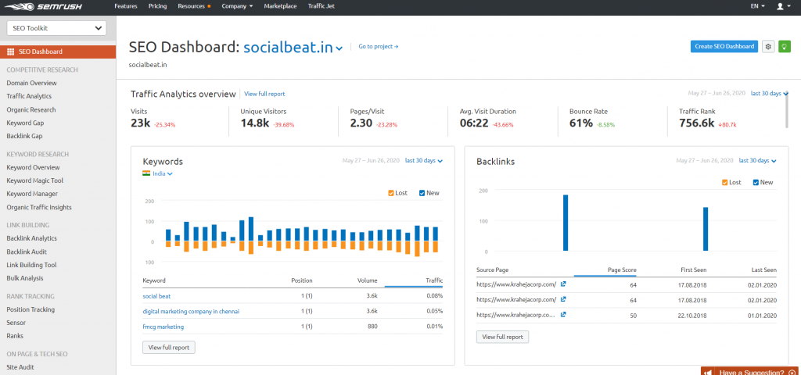Open the SEO Toolkit dropdown
801x375 pixels.
click(x=56, y=29)
